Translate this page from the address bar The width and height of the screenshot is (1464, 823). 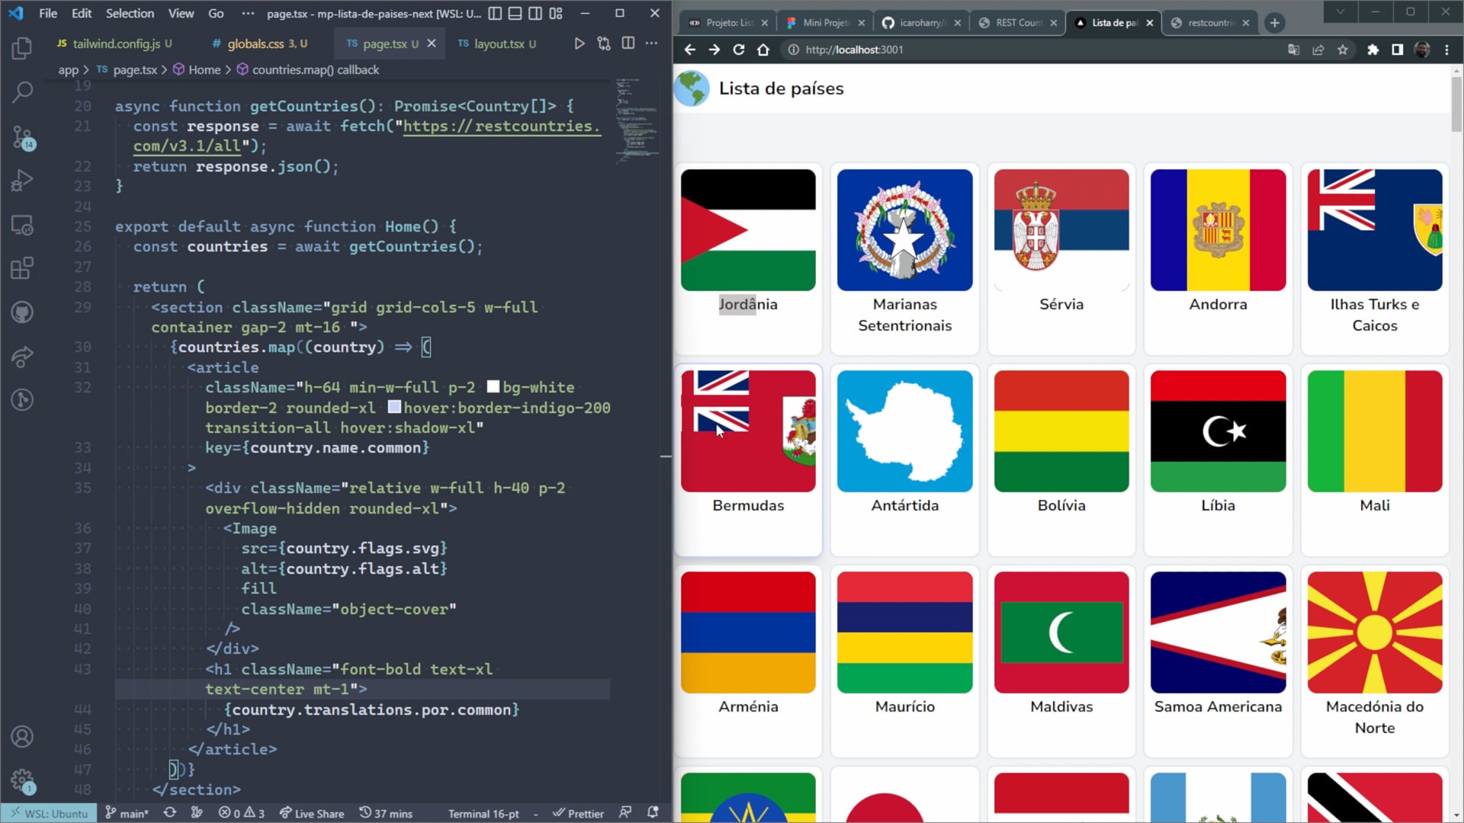[x=1294, y=50]
